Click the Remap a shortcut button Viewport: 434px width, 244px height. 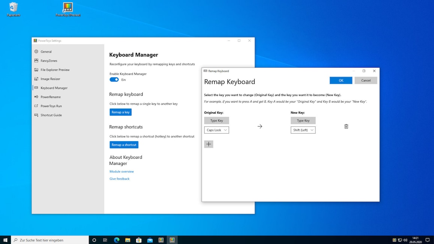(124, 145)
